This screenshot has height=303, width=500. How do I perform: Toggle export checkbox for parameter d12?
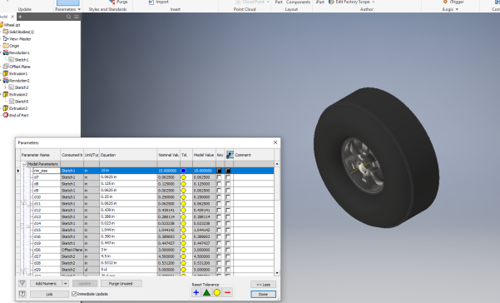tap(228, 211)
